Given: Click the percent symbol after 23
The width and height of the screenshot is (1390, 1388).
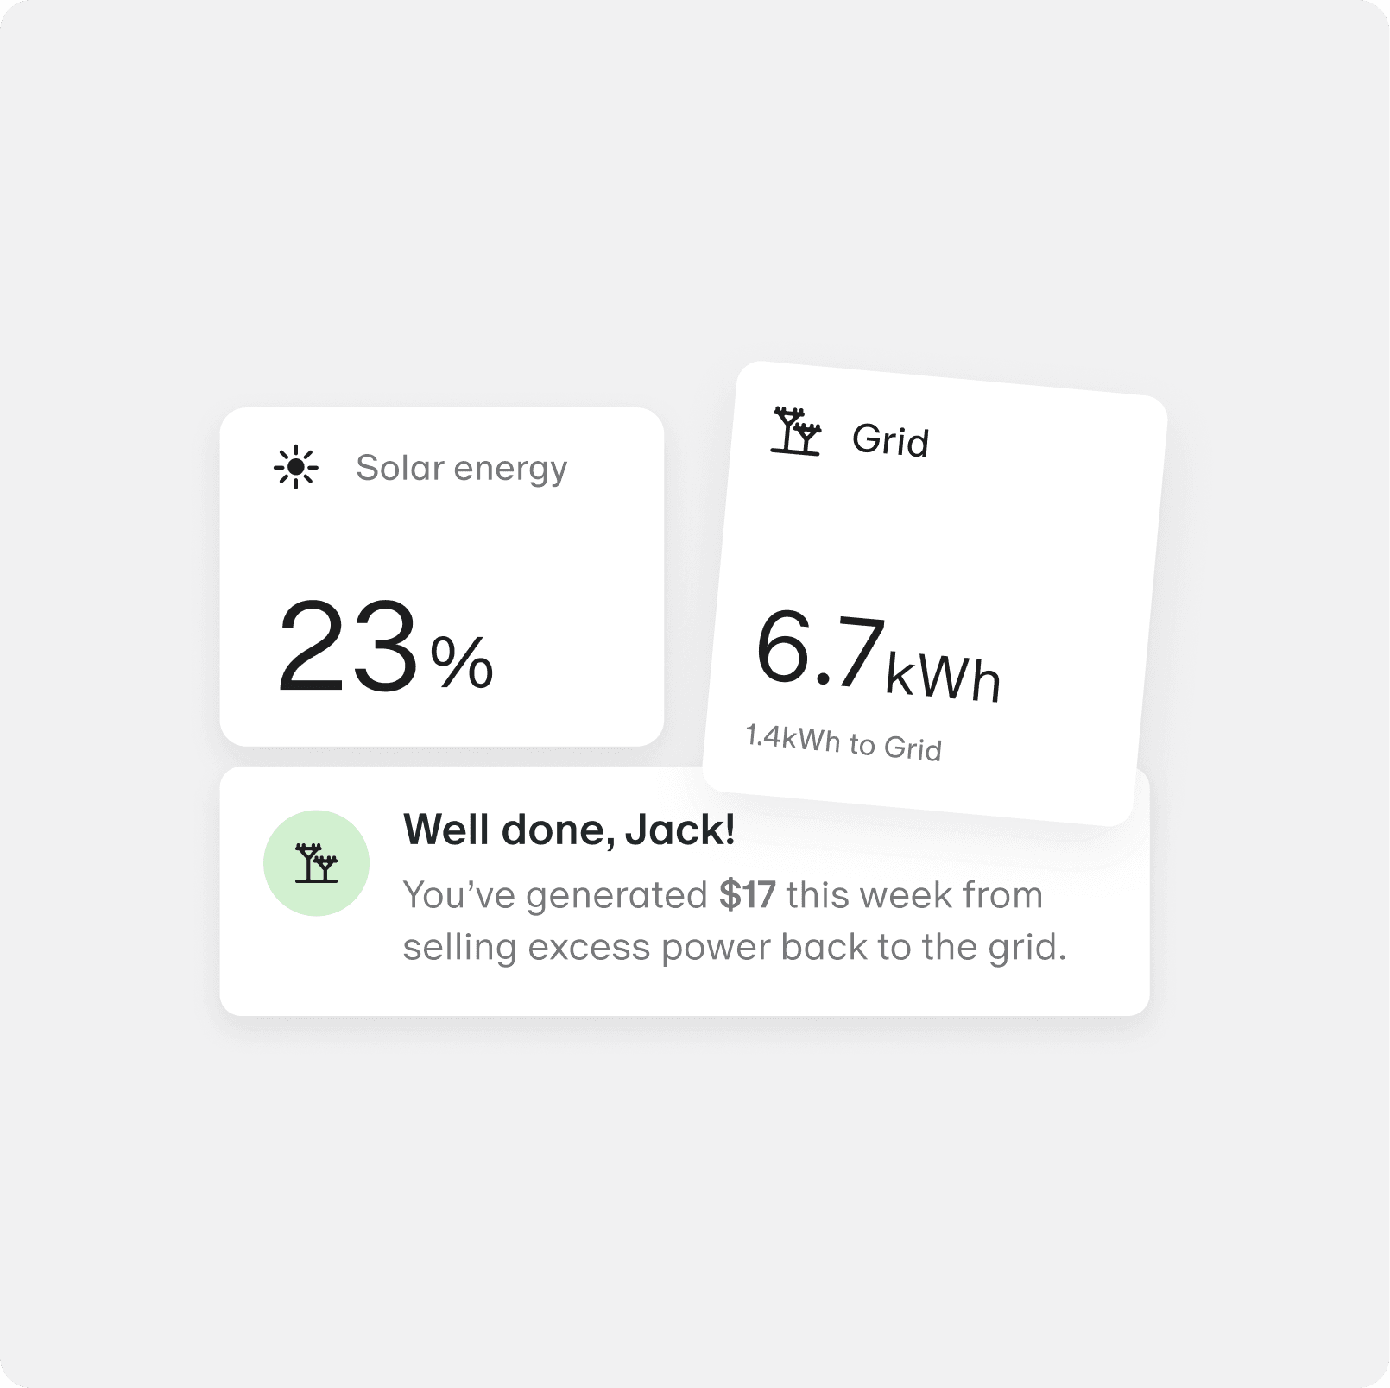Looking at the screenshot, I should (x=462, y=662).
